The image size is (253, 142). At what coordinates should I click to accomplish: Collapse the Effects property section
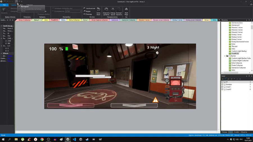(1, 53)
